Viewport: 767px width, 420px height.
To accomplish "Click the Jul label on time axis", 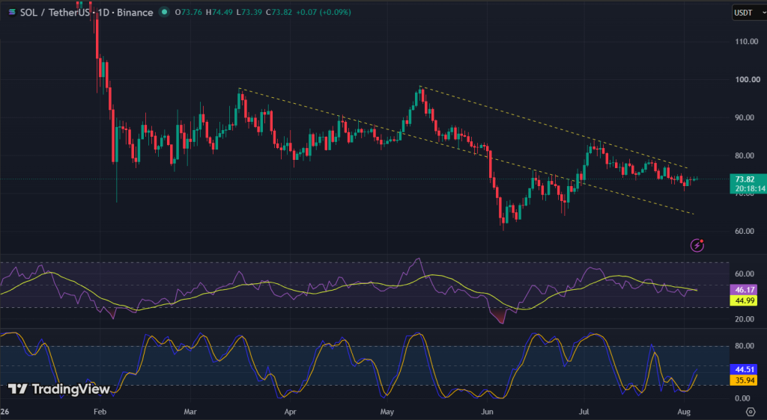I will pos(583,412).
